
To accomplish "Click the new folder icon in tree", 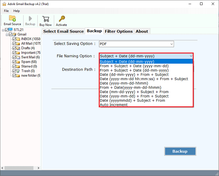I will point(18,76).
